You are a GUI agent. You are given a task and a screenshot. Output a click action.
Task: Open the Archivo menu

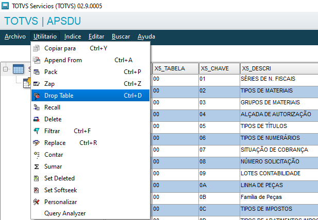tap(15, 36)
